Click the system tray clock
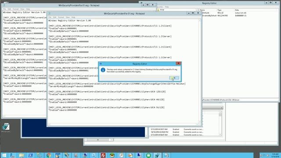 click(275, 155)
